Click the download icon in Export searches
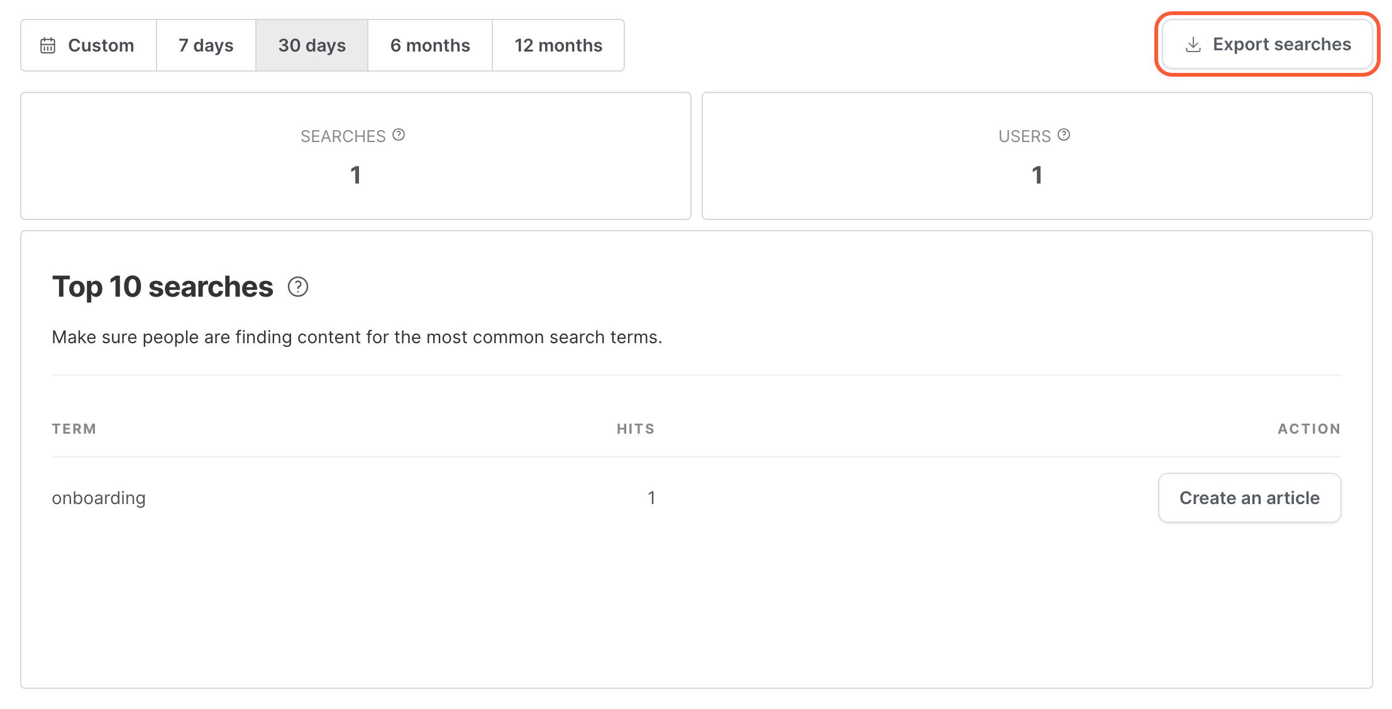This screenshot has width=1392, height=709. coord(1193,45)
